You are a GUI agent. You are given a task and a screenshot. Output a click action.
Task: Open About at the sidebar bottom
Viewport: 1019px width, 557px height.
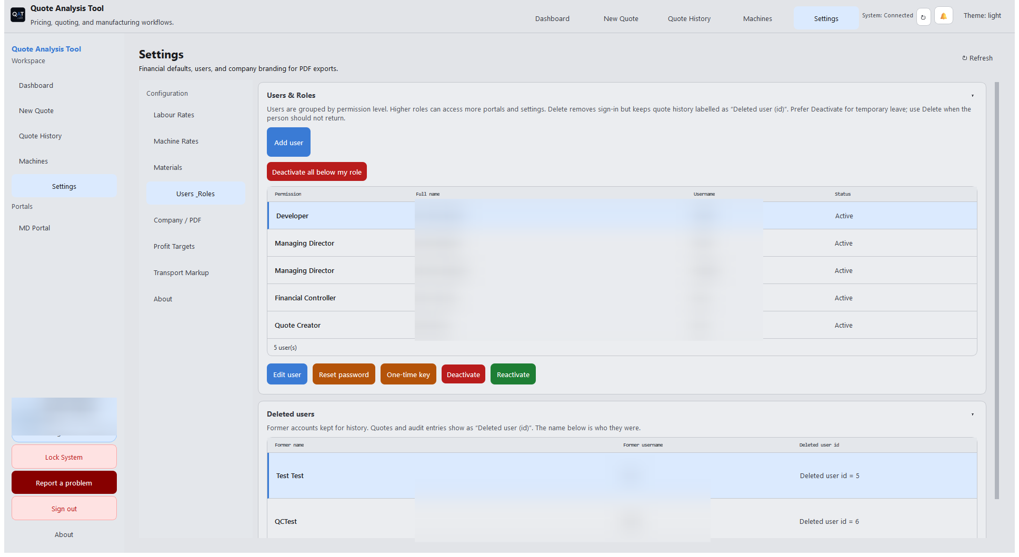click(64, 535)
